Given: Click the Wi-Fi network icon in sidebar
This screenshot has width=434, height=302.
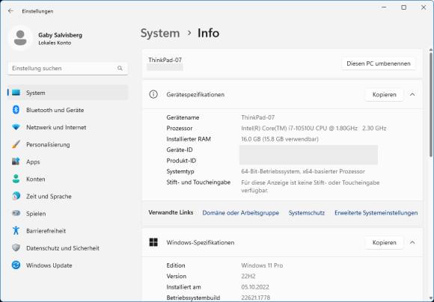Looking at the screenshot, I should coord(16,127).
